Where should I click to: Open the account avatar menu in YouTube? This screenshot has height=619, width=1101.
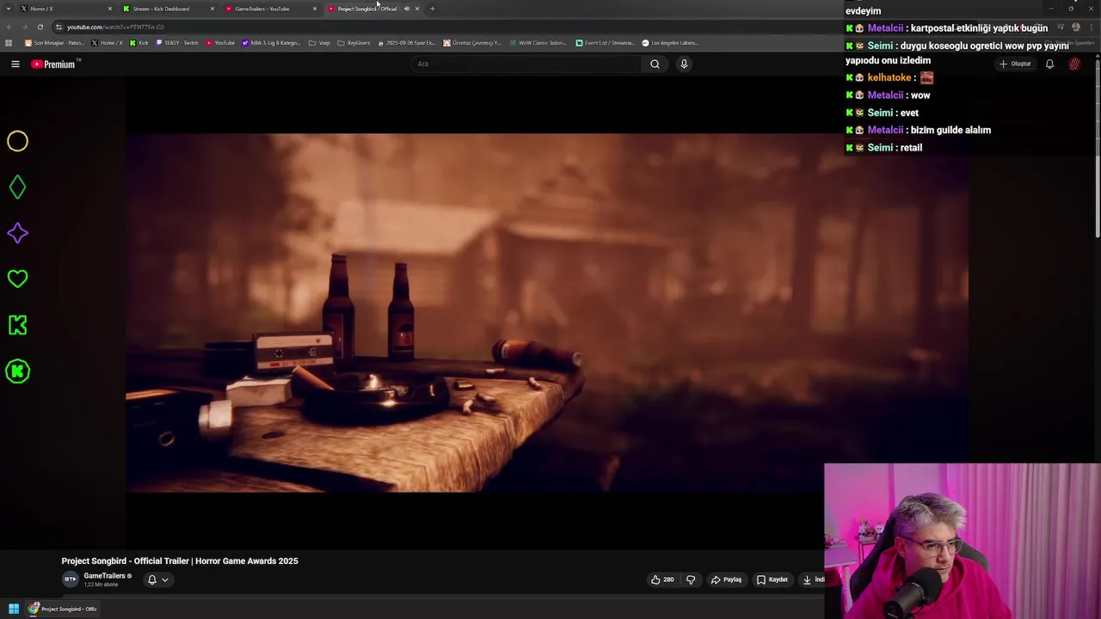[1074, 64]
